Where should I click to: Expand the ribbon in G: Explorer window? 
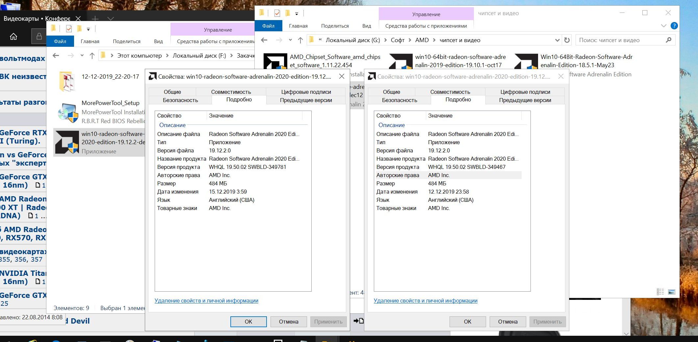tap(663, 26)
